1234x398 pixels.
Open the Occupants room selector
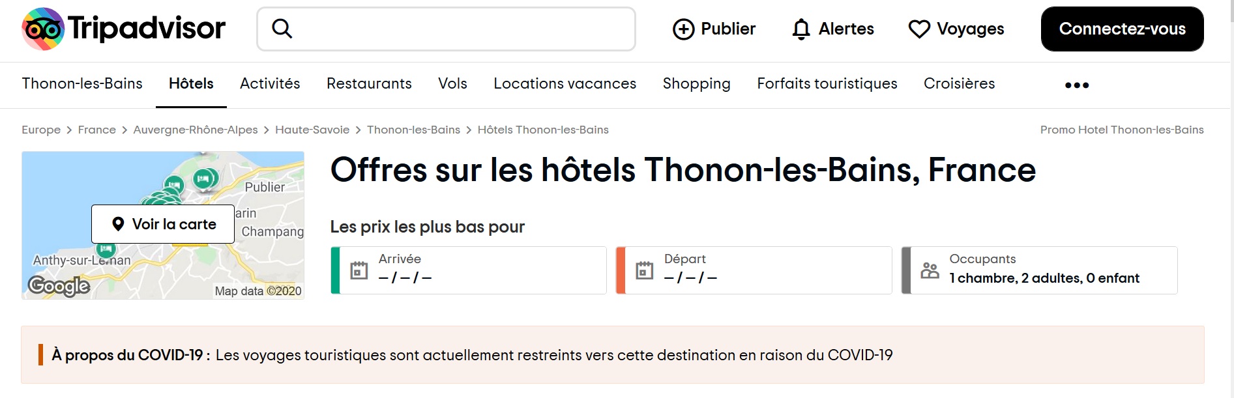[1040, 270]
